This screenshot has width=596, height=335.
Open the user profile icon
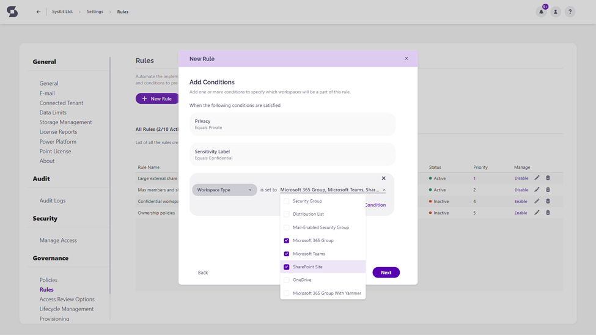coord(555,12)
